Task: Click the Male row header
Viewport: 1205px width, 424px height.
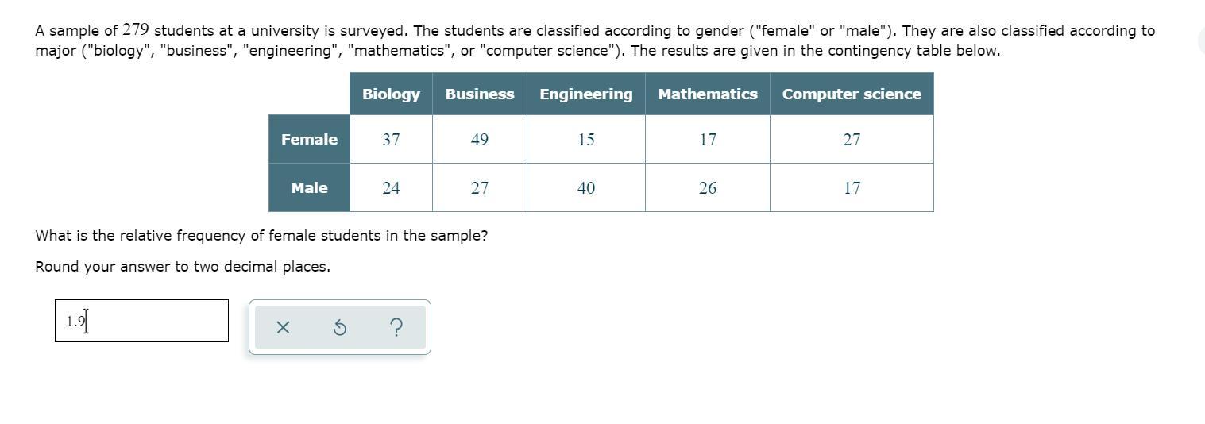Action: click(x=309, y=187)
